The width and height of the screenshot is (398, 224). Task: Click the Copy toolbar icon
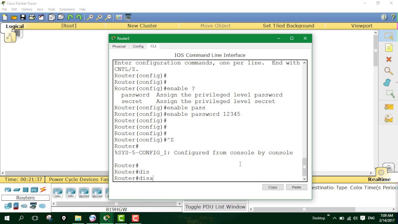pyautogui.click(x=52, y=17)
